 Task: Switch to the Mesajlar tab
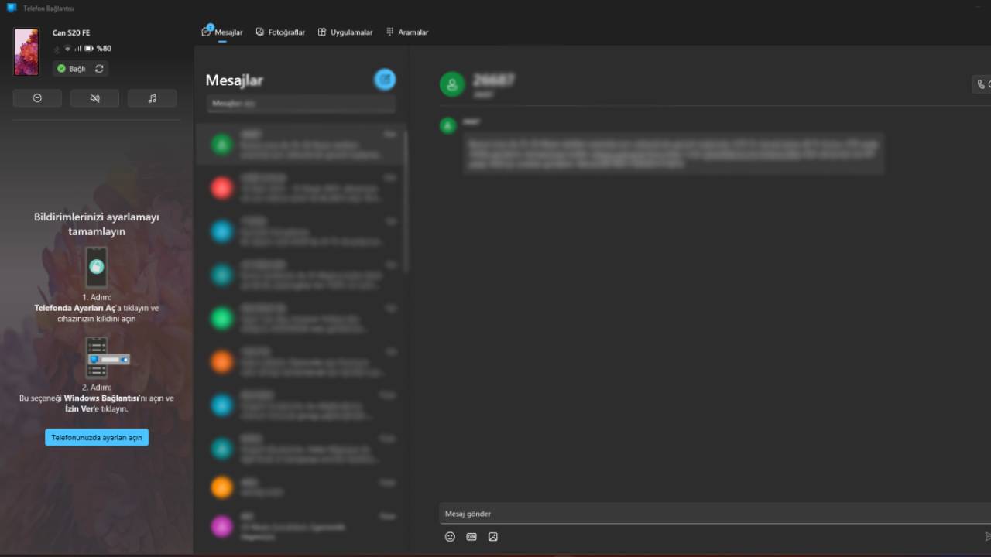click(x=222, y=32)
